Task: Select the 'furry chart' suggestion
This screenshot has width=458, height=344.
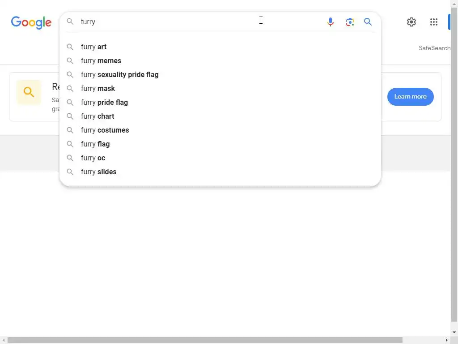Action: tap(98, 116)
